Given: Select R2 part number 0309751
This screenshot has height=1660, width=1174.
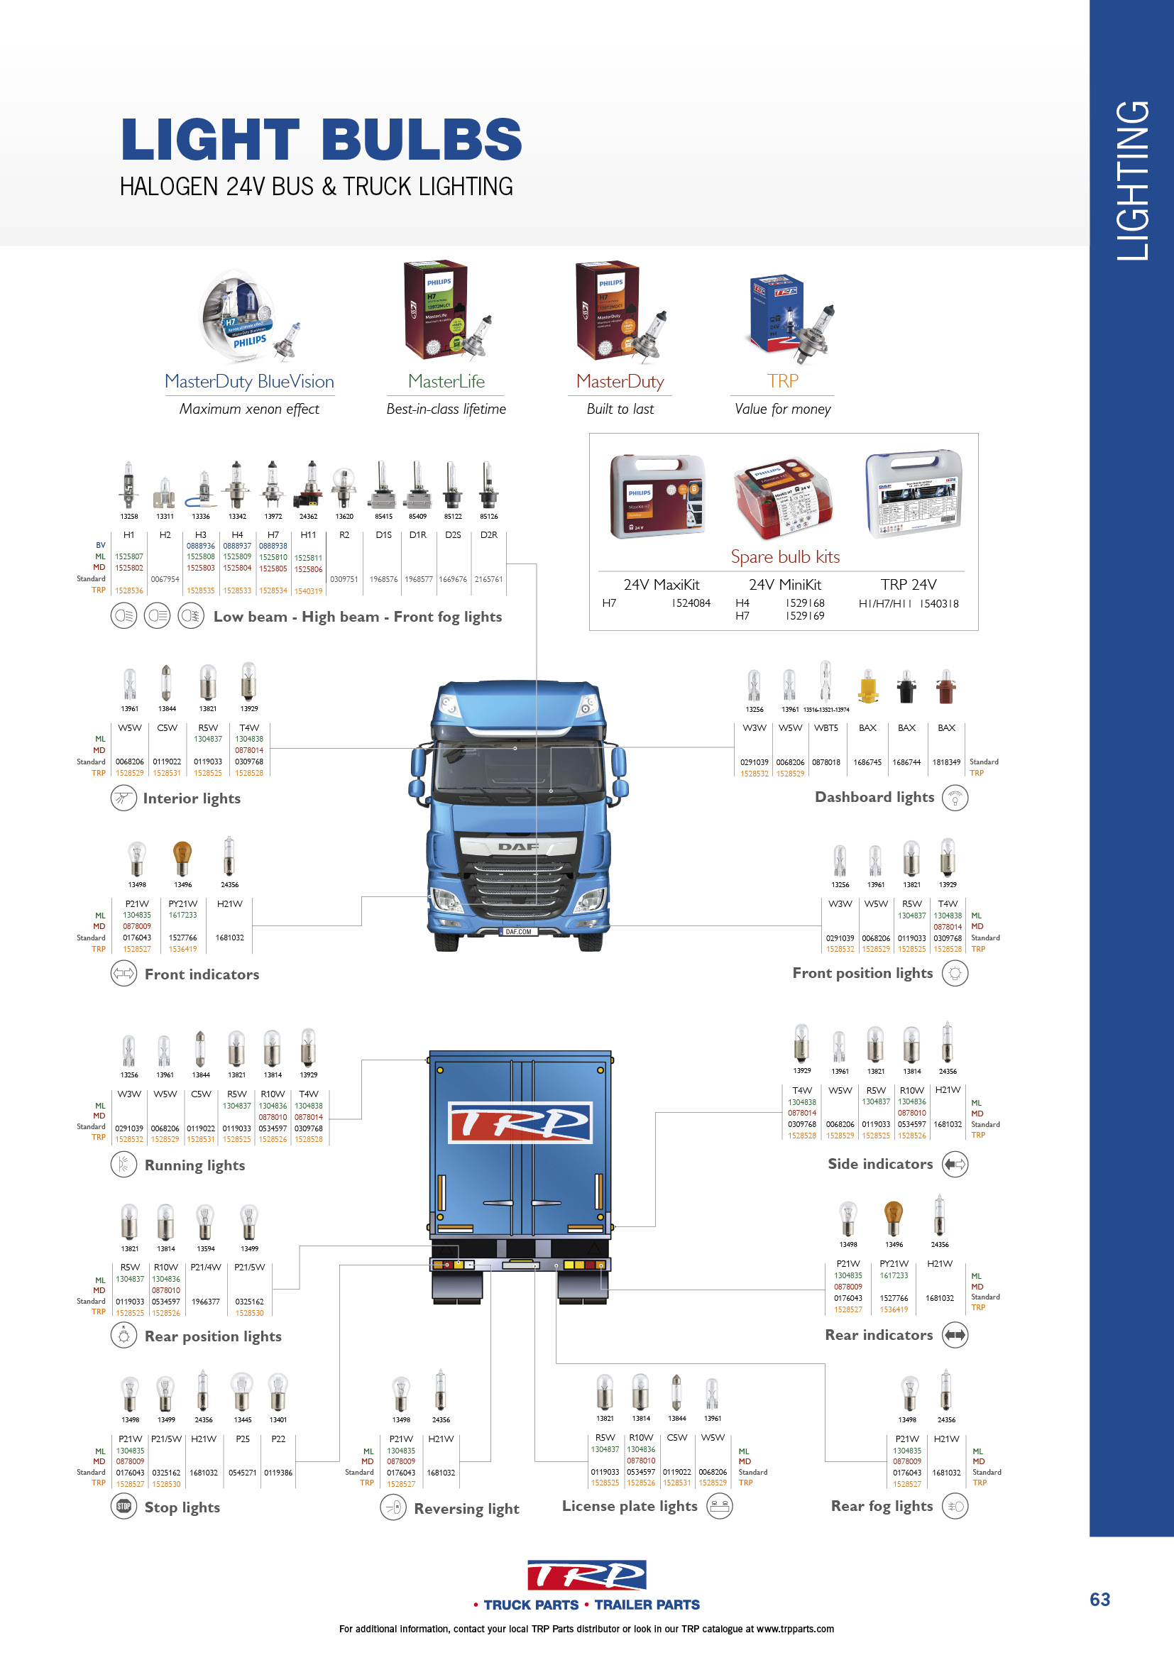Looking at the screenshot, I should click(344, 579).
